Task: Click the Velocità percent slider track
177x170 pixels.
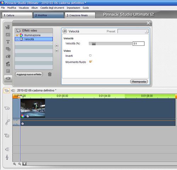Action: coord(110,44)
